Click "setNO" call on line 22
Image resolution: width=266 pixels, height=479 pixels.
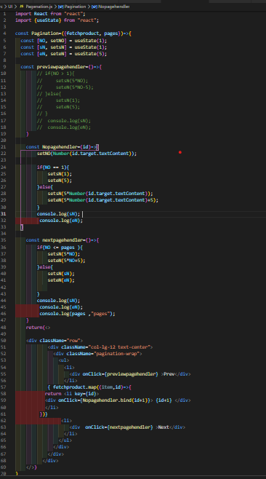44,154
